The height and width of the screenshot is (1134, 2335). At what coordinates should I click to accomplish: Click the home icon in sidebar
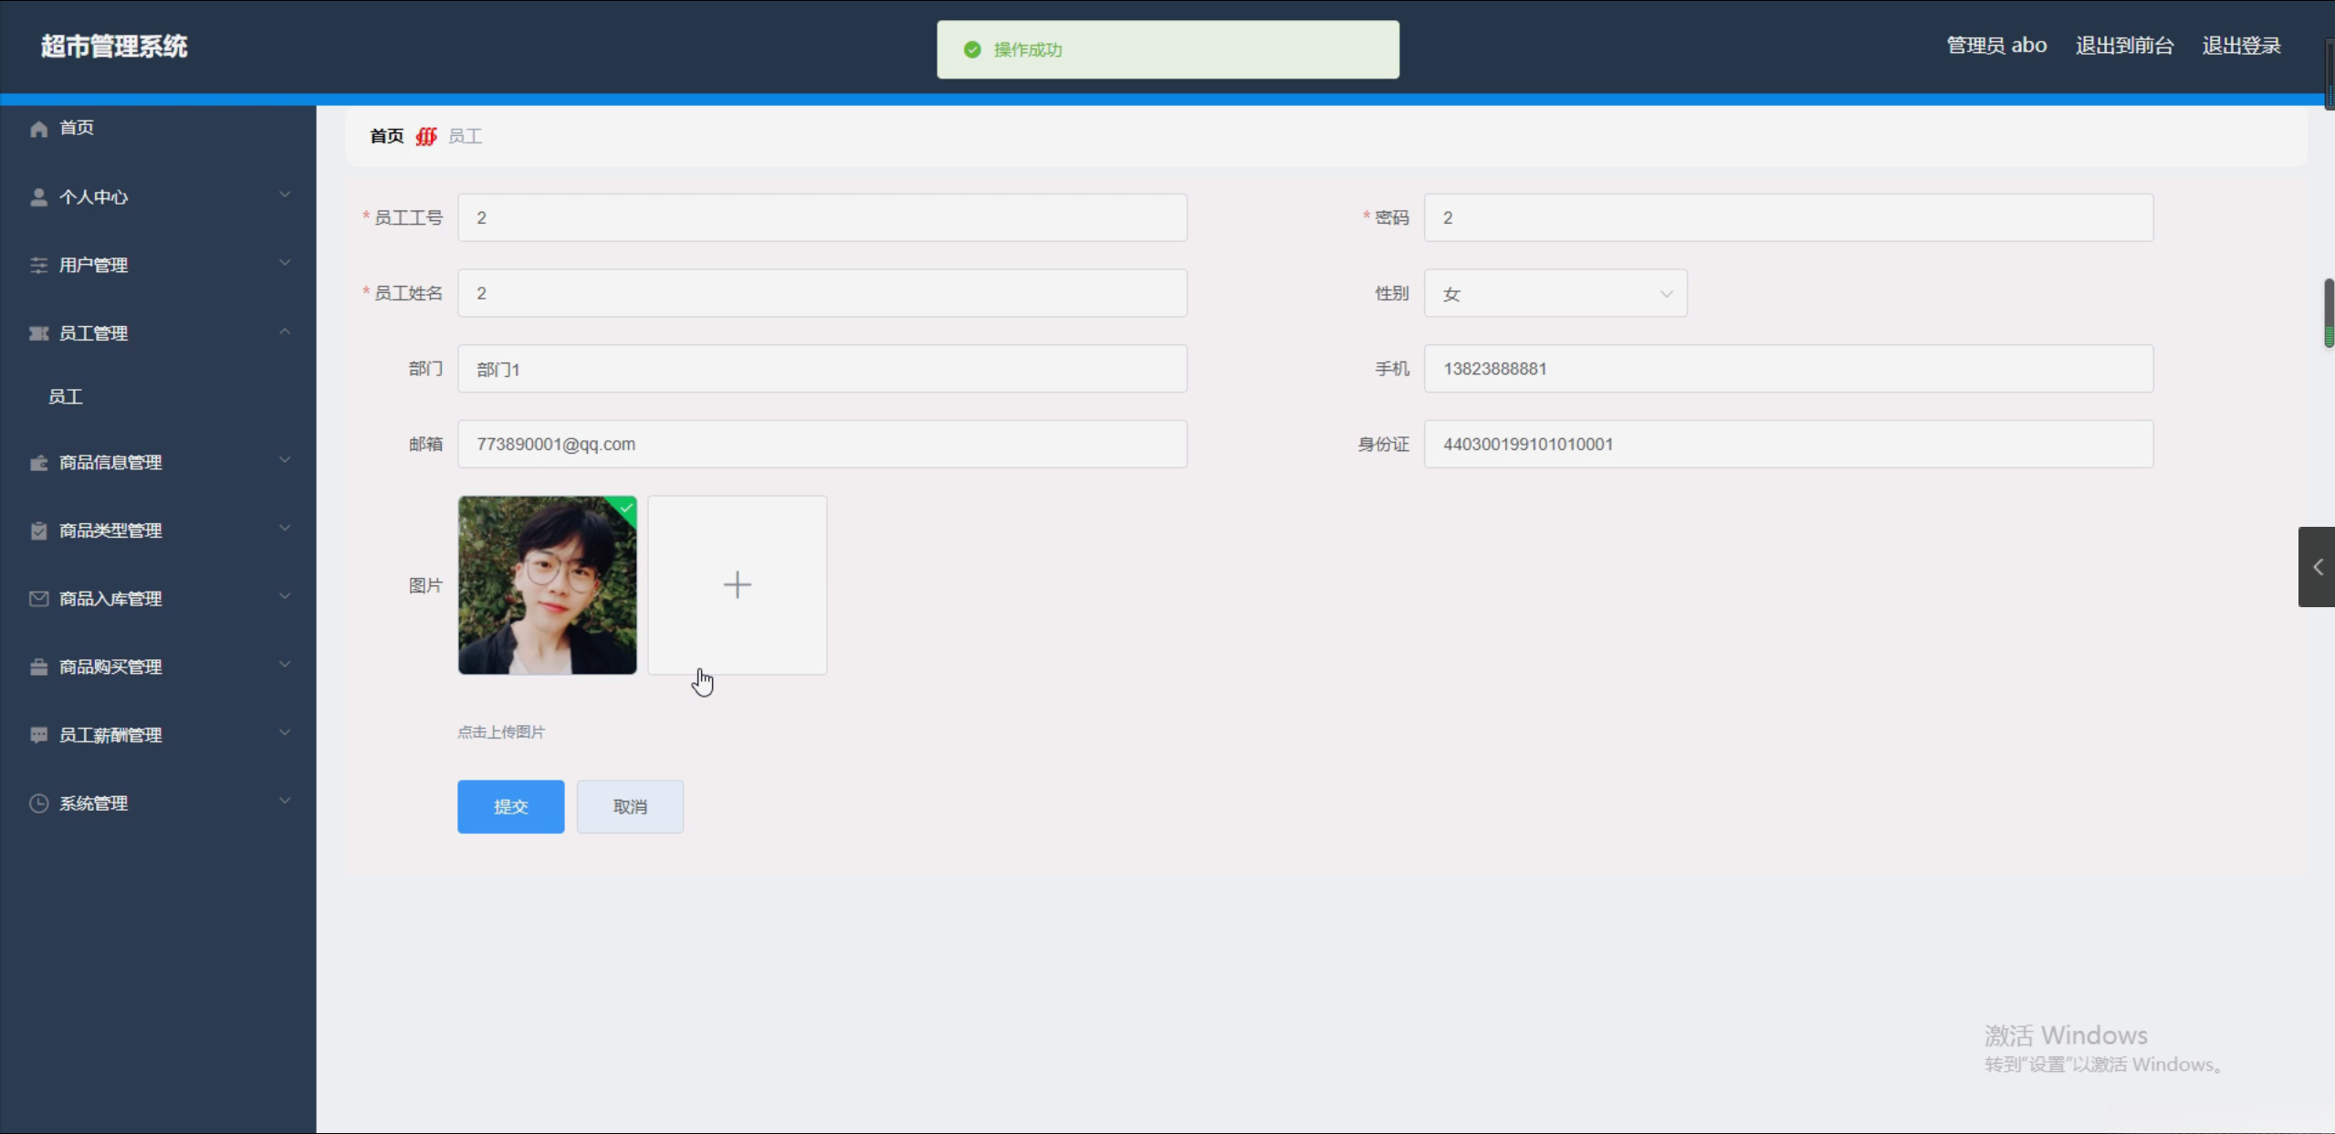(38, 129)
